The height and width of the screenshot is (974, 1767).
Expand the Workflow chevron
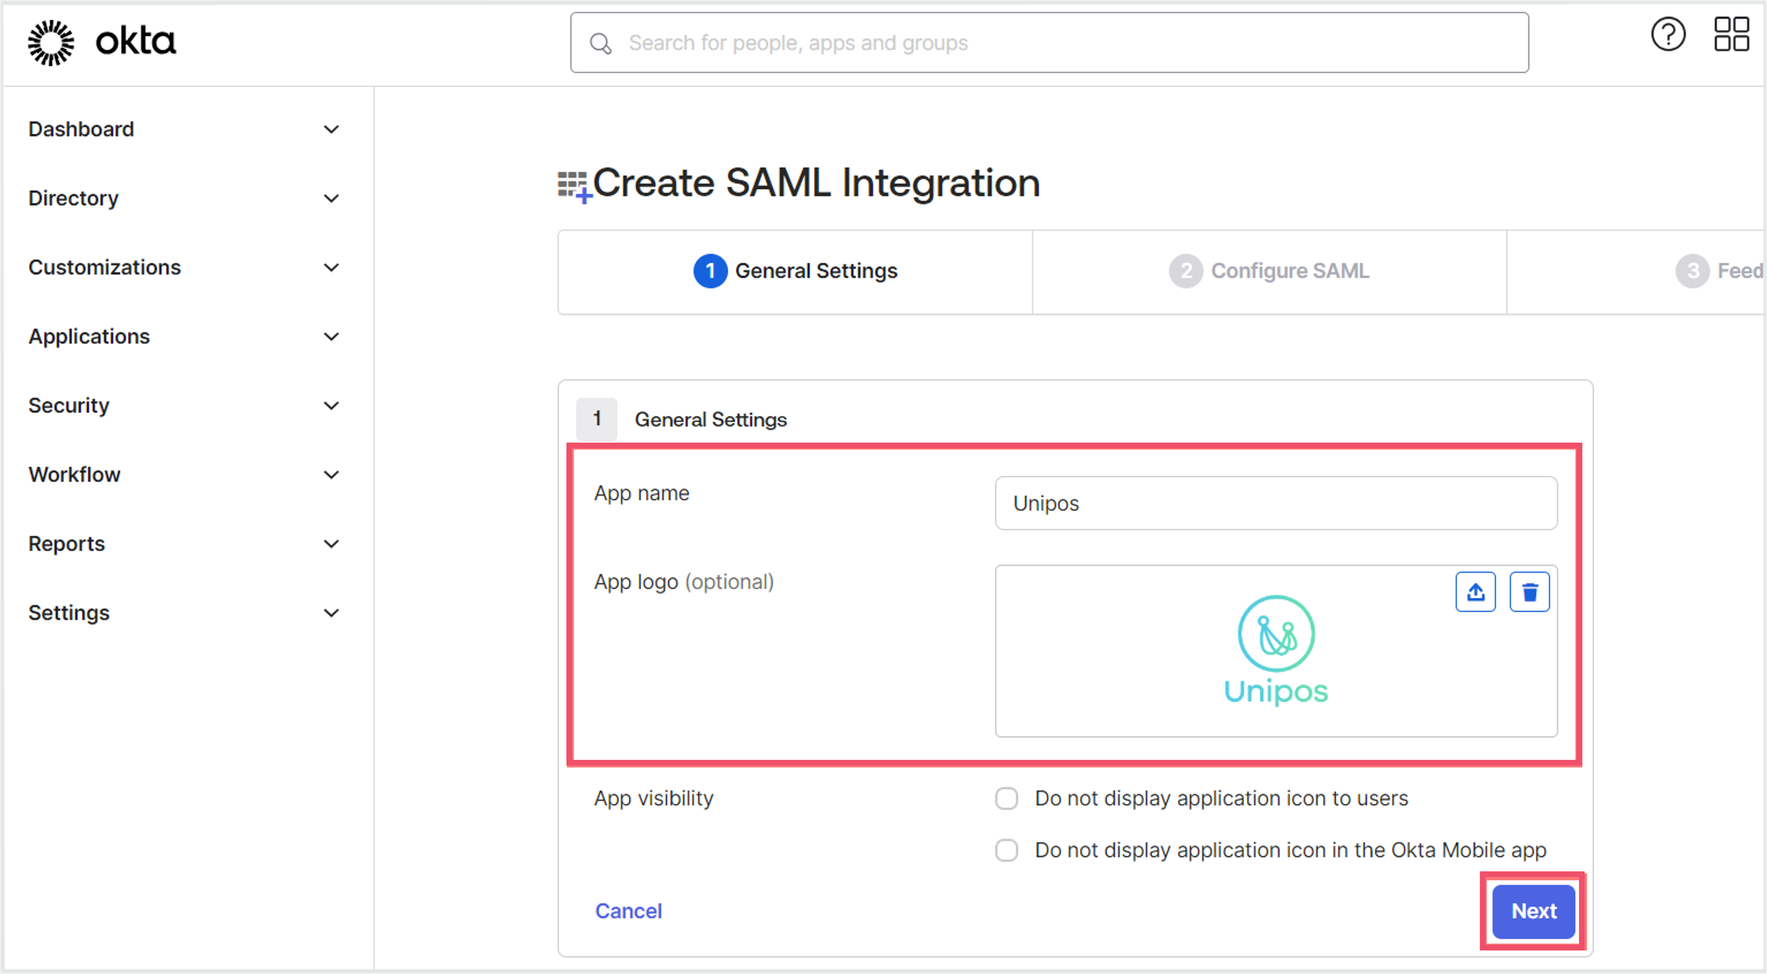[331, 475]
